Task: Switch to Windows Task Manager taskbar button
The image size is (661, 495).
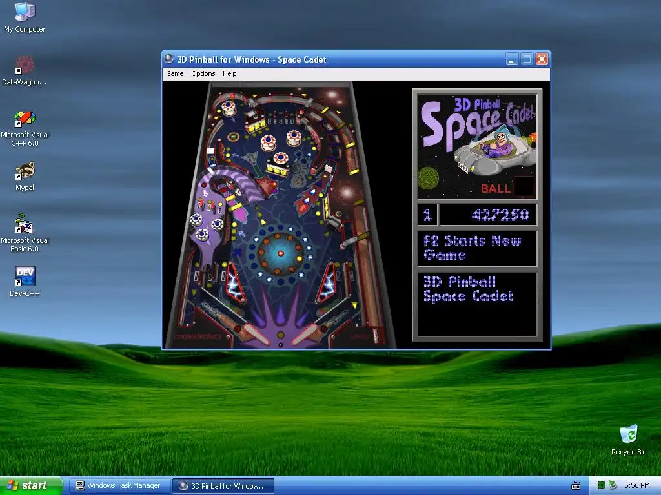Action: (119, 486)
